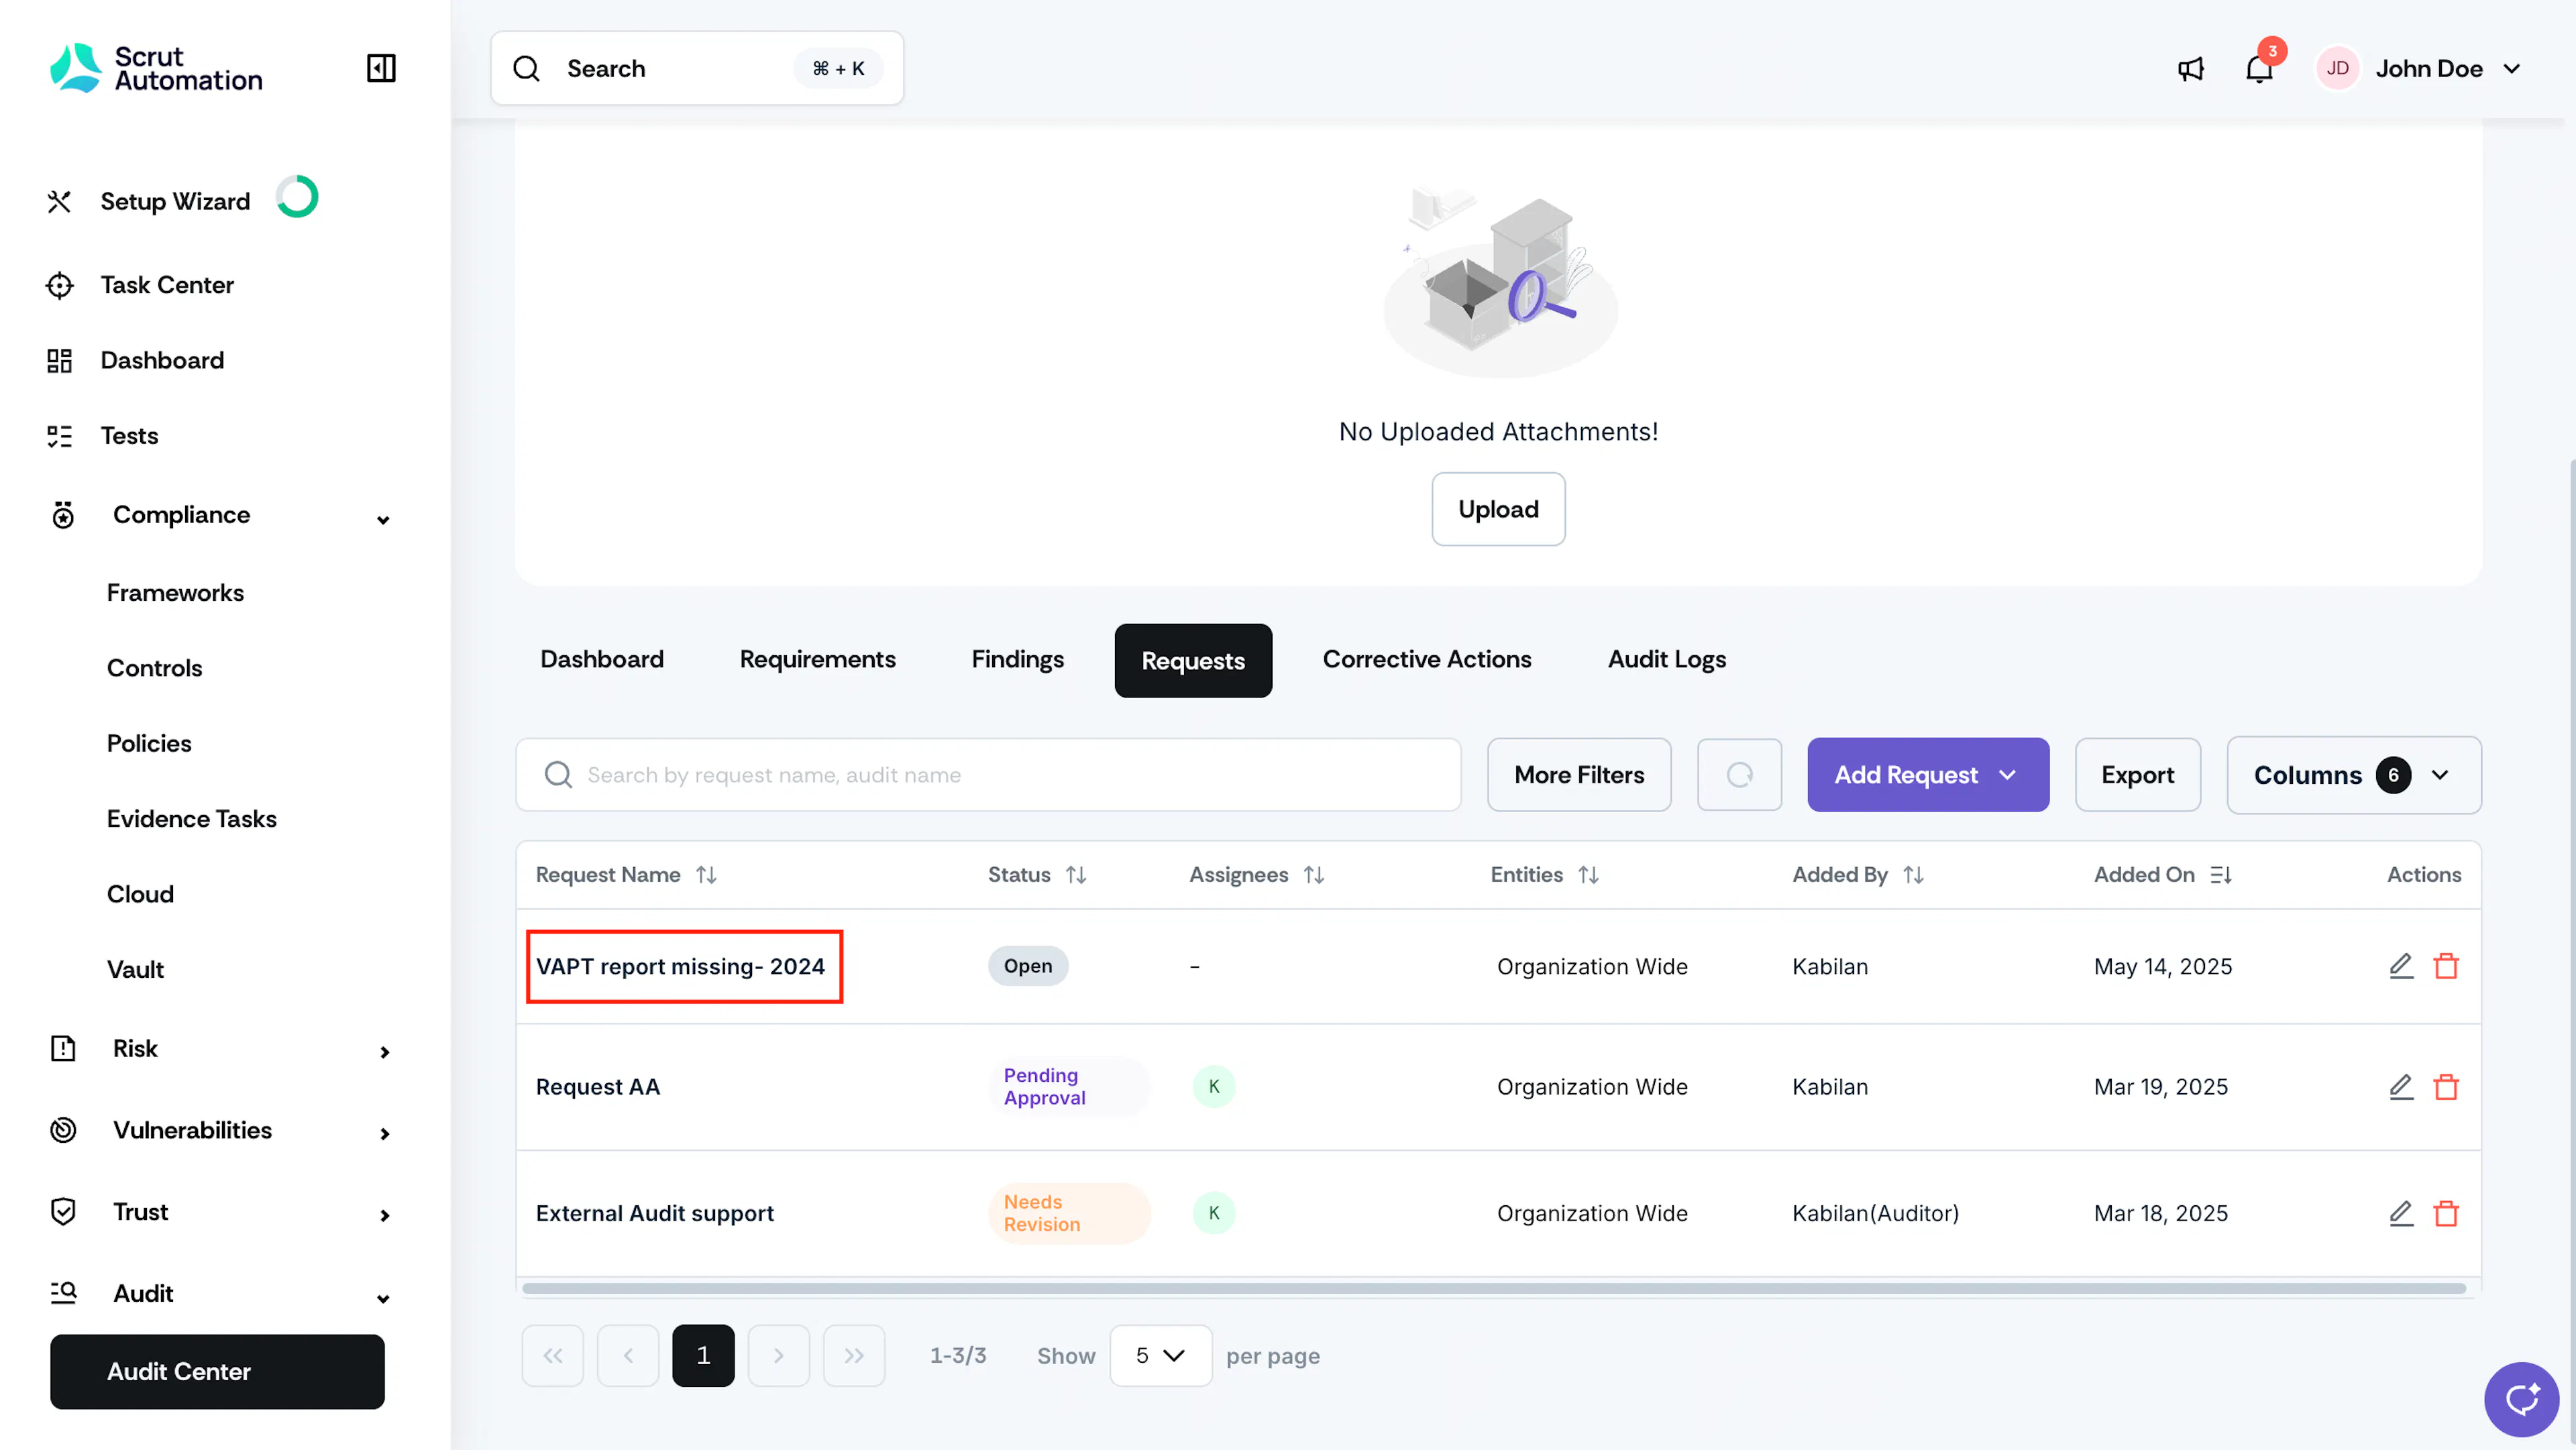
Task: Collapse the Audit menu section
Action: (383, 1298)
